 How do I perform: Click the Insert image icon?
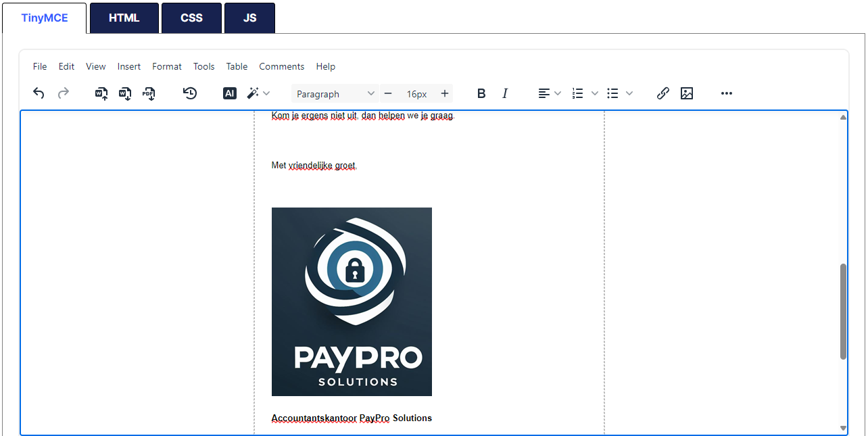[687, 93]
